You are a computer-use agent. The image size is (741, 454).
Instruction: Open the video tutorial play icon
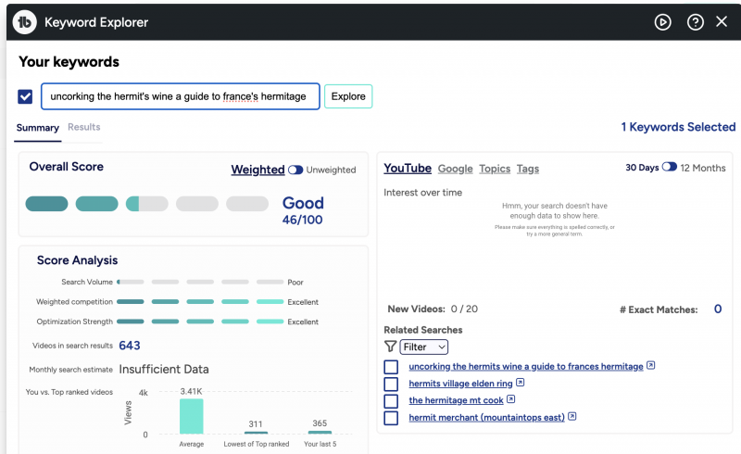point(662,22)
